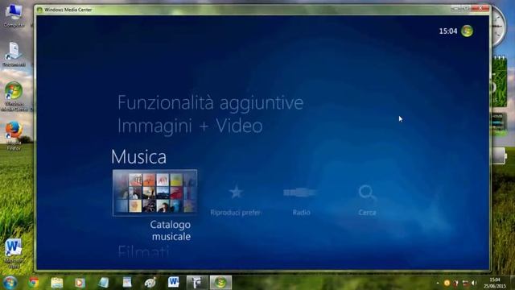Open the Cerca magnifier icon
This screenshot has width=515, height=290.
(x=367, y=193)
